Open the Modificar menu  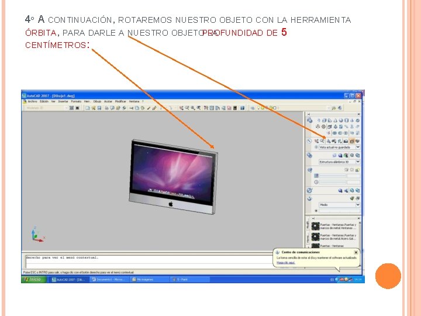120,101
